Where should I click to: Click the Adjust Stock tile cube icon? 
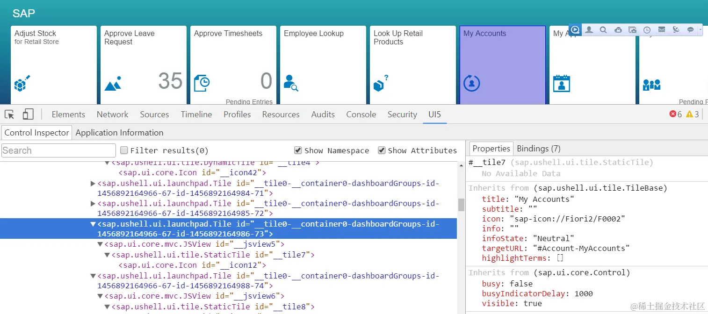tap(22, 83)
